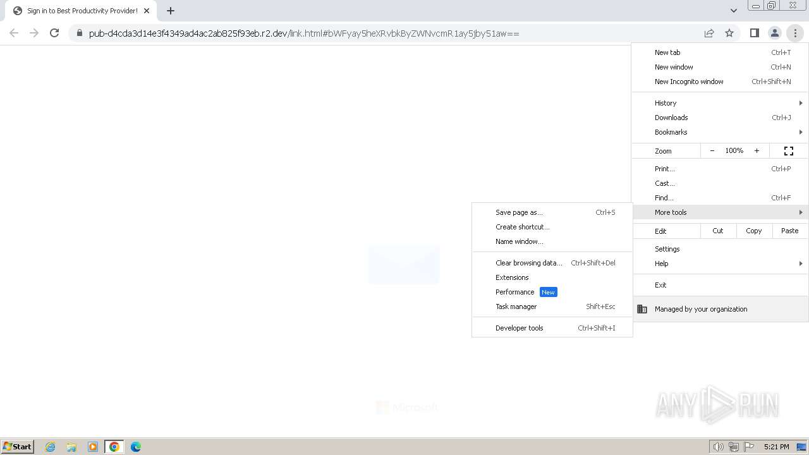This screenshot has height=455, width=809.
Task: Click the Copy button
Action: (x=754, y=231)
